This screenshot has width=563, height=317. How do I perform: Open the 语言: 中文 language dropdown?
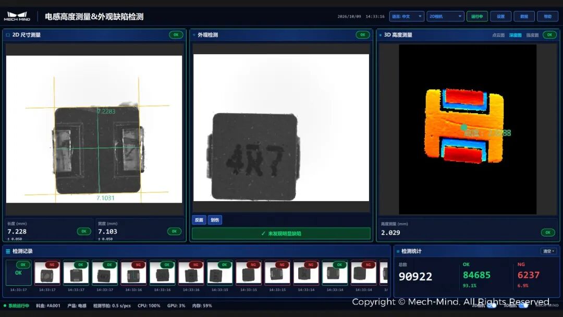pos(407,17)
